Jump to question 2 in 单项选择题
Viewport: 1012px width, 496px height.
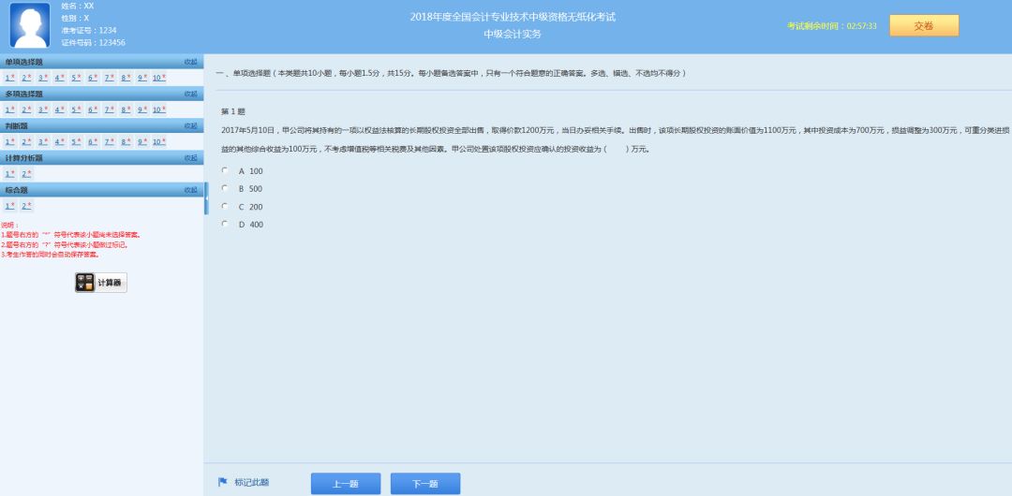(26, 78)
